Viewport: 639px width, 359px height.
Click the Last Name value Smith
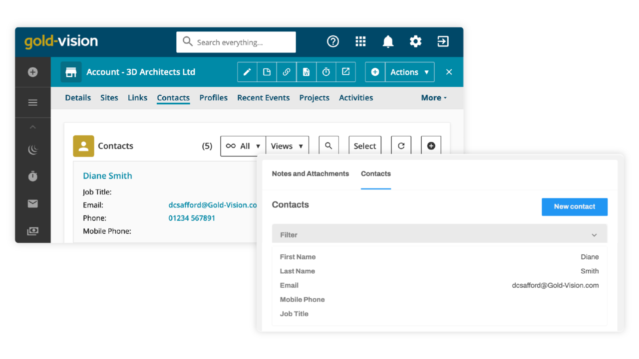click(590, 271)
